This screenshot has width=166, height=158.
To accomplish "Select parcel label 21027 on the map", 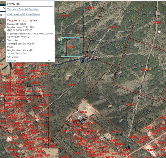I will pyautogui.click(x=149, y=127).
